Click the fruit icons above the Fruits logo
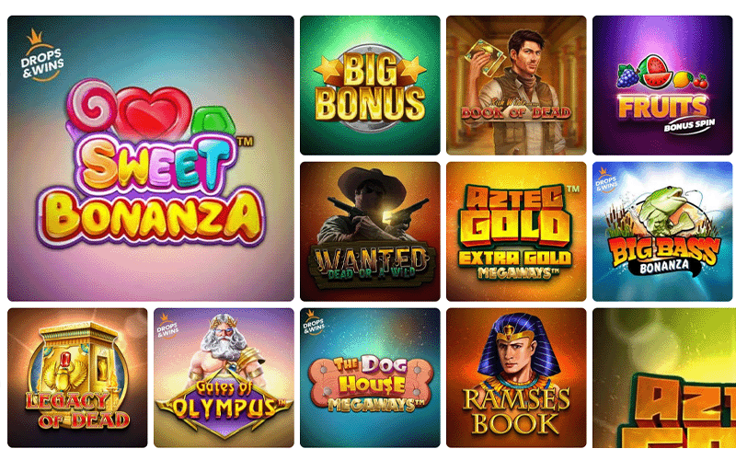736x460 pixels. (661, 73)
